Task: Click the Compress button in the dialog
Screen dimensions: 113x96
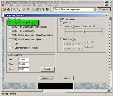Action: (x=46, y=78)
